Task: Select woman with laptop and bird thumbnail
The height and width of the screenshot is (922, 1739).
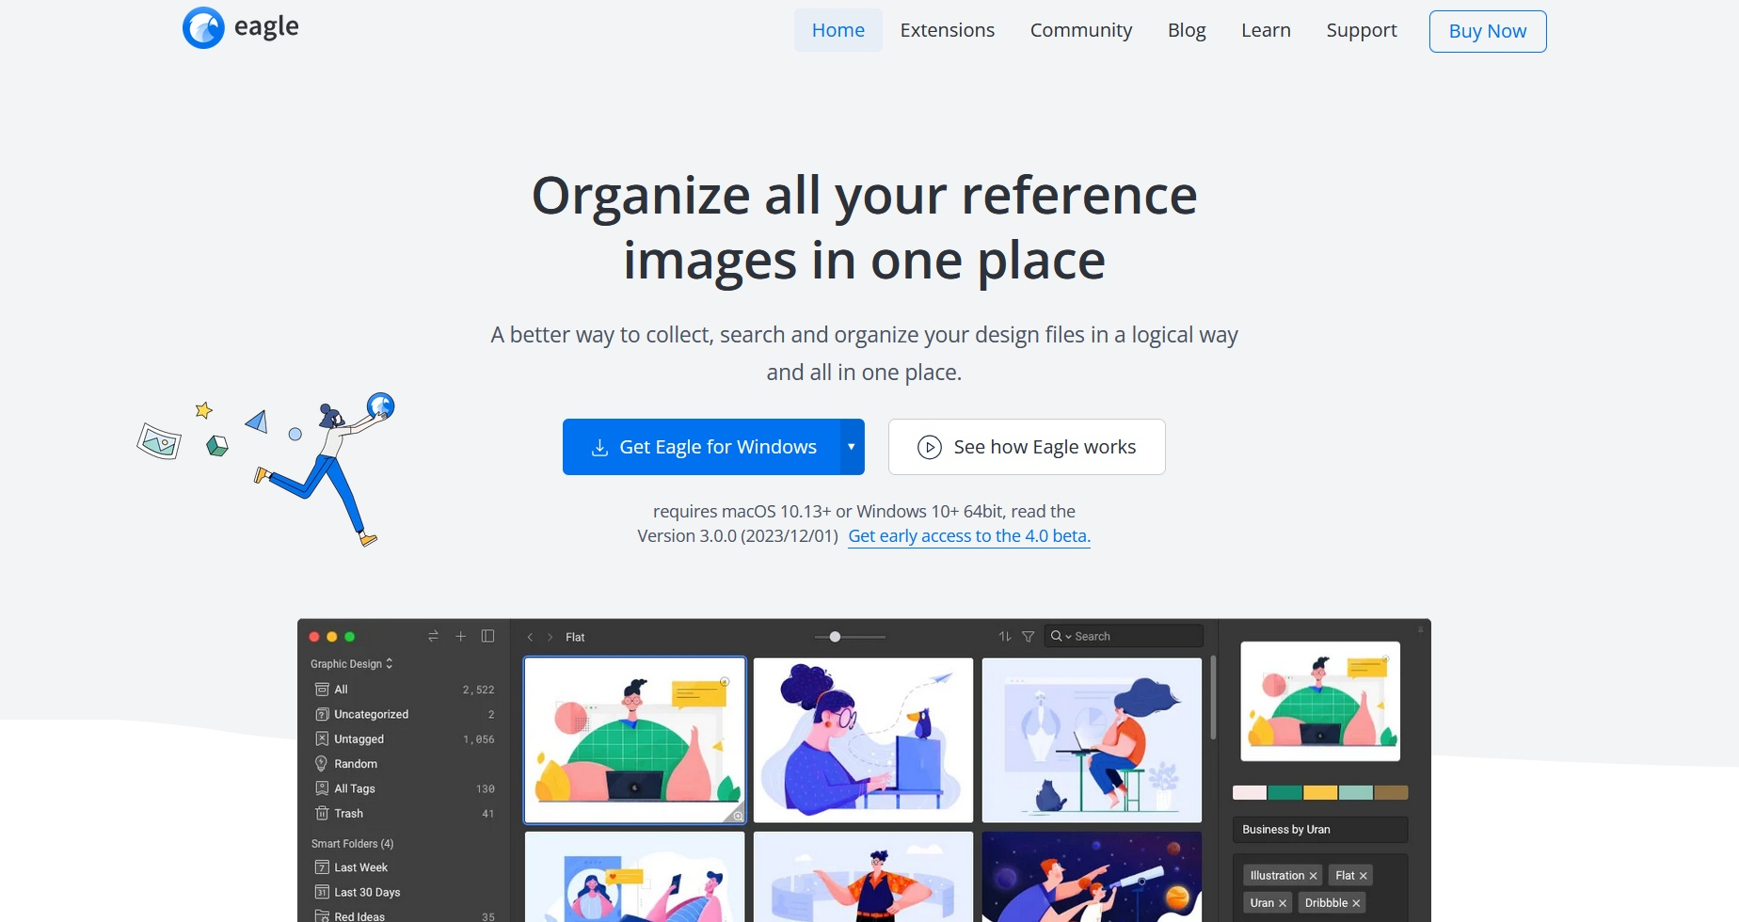Action: (x=863, y=740)
